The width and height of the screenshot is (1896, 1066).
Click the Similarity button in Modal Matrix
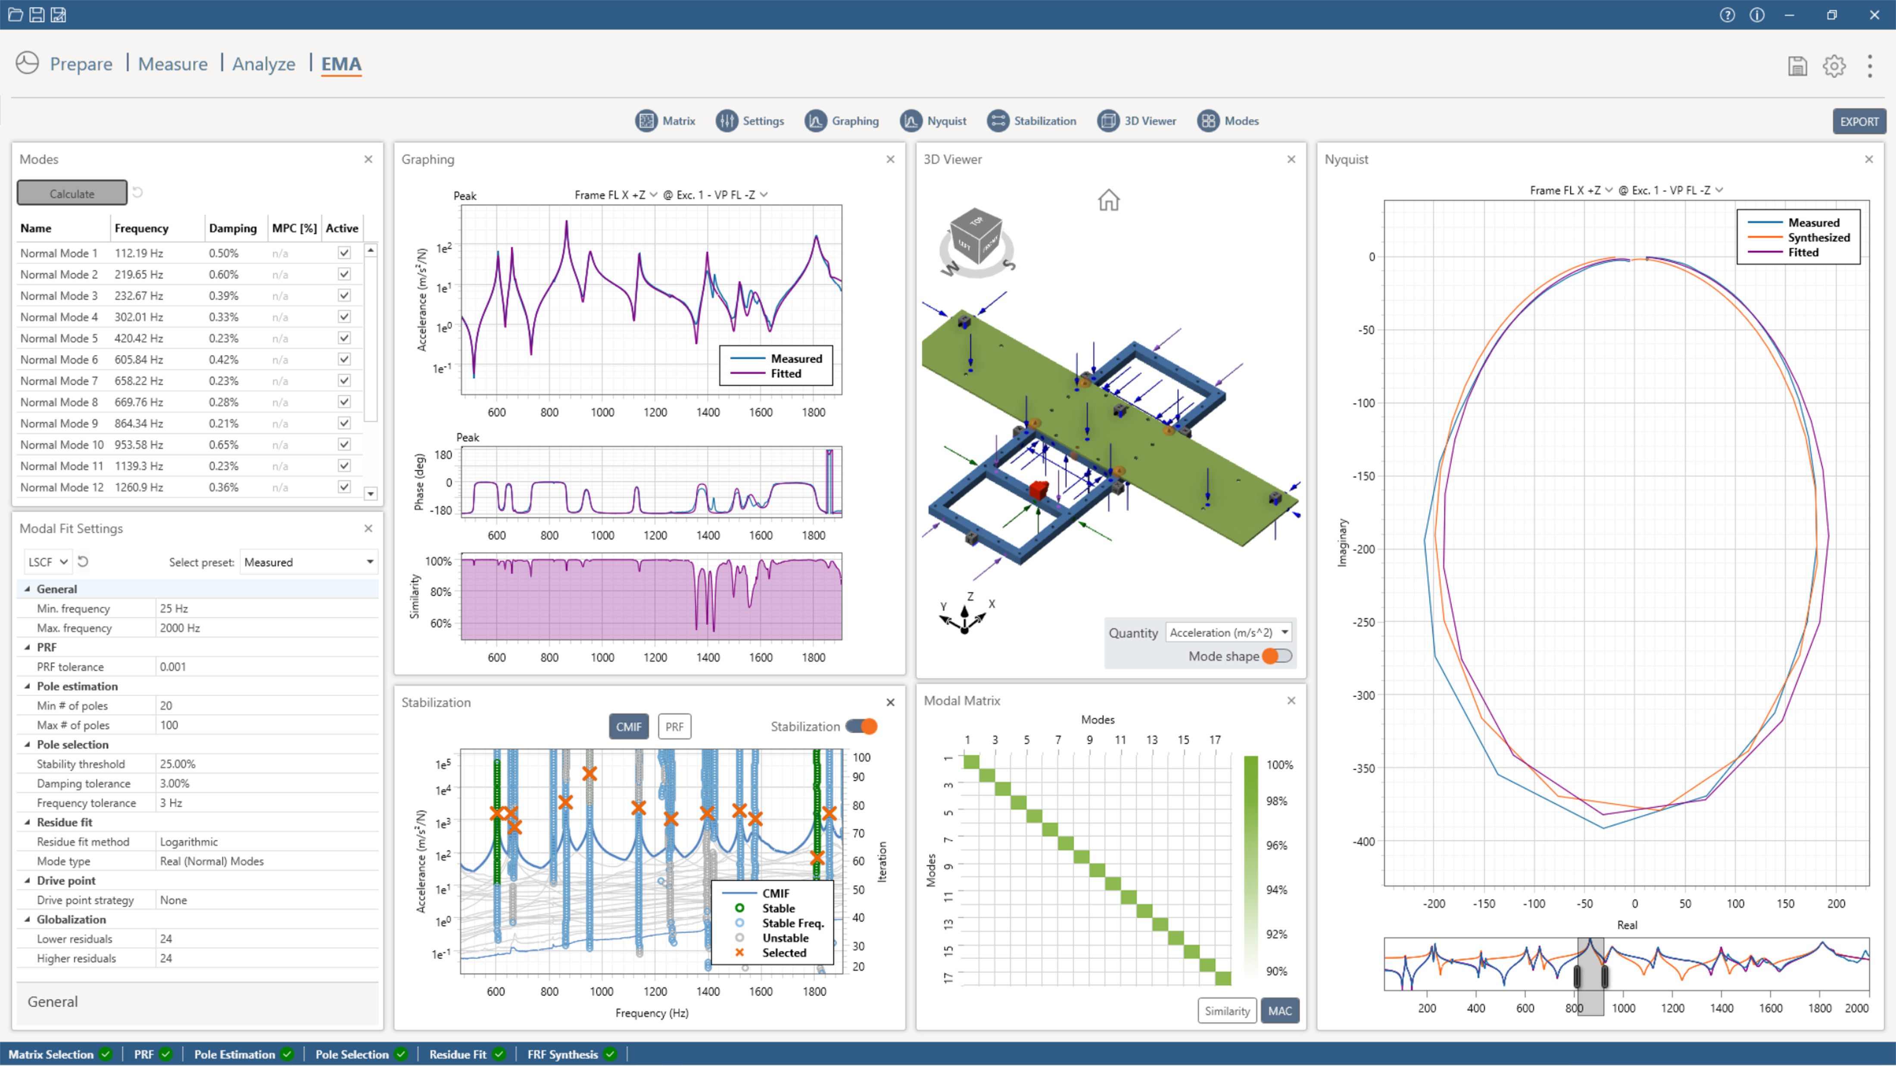(1227, 1011)
